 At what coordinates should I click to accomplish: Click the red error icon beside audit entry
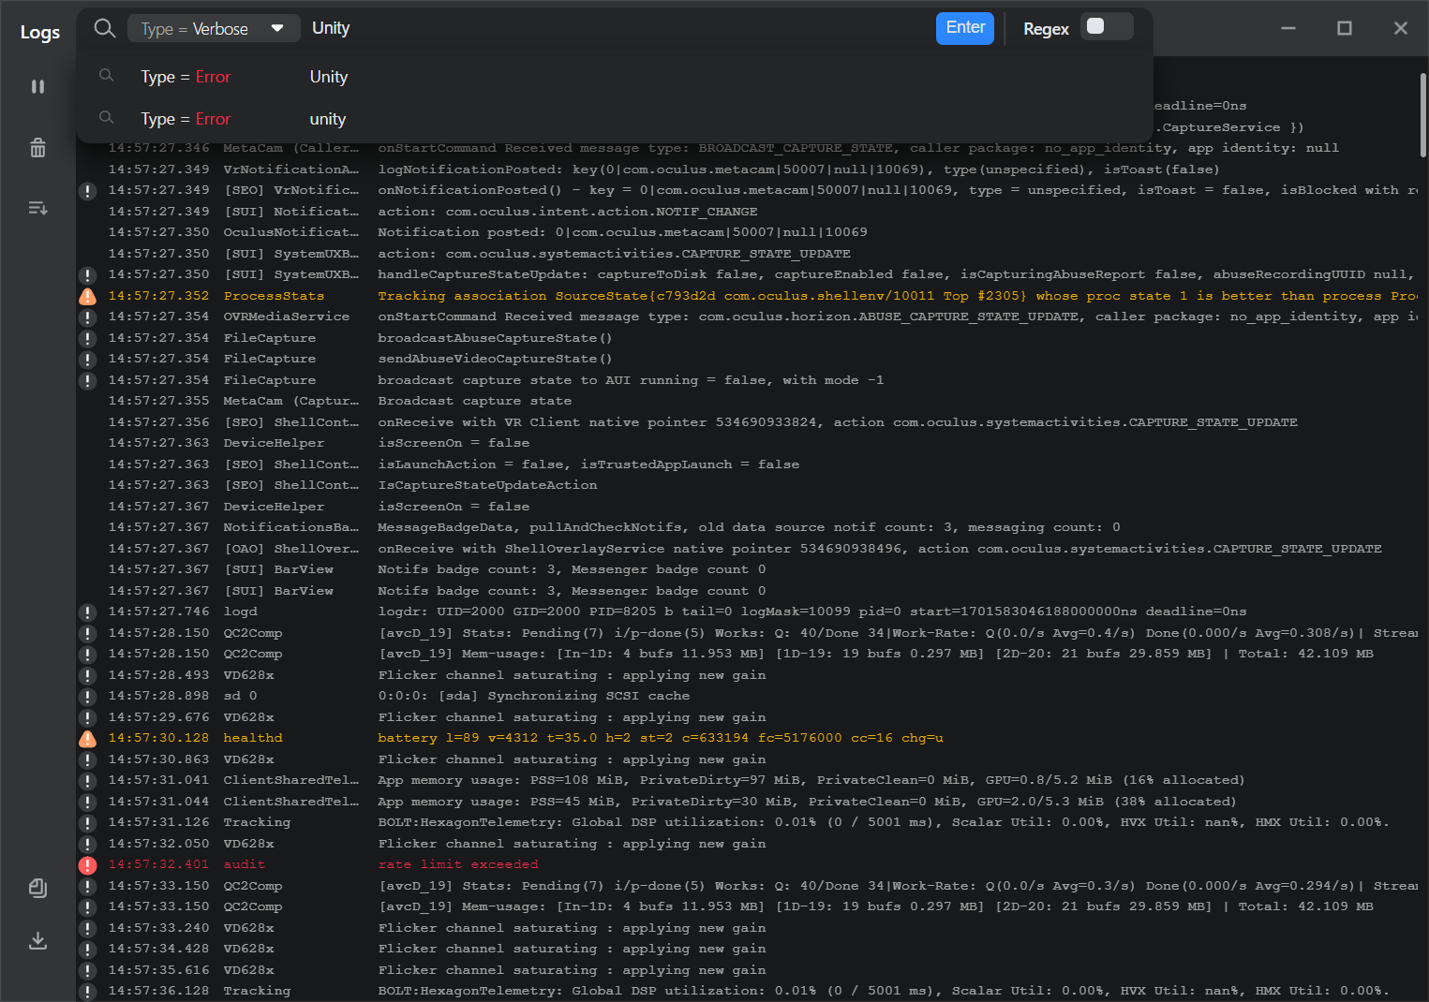point(87,865)
